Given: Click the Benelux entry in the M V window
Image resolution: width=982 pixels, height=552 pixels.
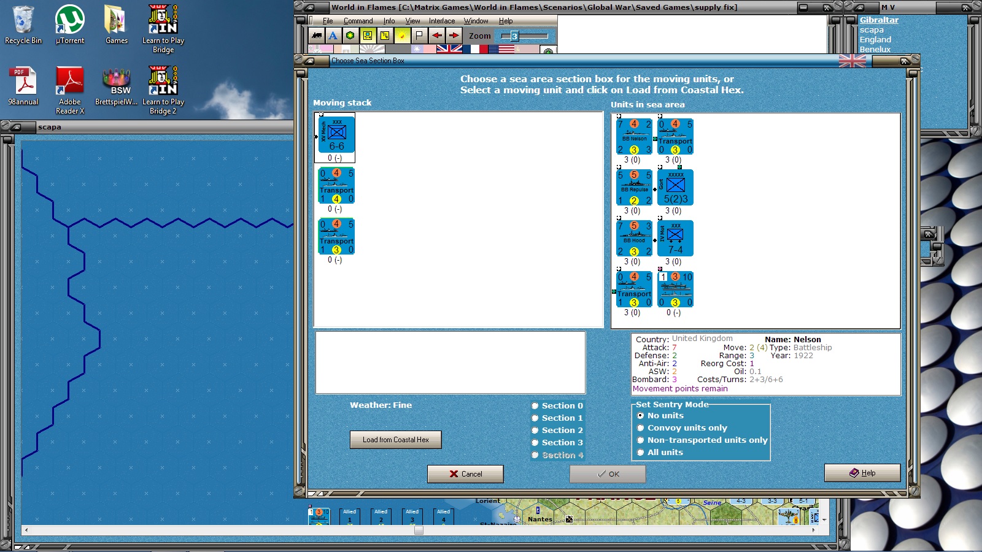Looking at the screenshot, I should click(x=875, y=49).
